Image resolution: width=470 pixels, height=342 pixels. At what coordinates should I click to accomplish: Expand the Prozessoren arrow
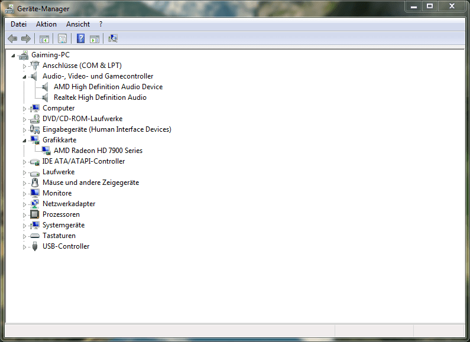24,215
